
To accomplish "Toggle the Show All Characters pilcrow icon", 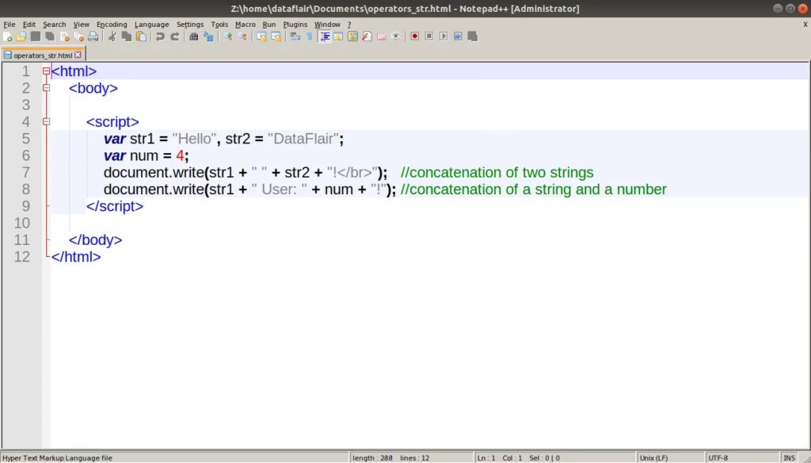I will click(x=309, y=36).
